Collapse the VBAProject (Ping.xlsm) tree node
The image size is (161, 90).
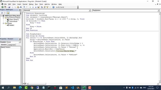click(x=1, y=16)
